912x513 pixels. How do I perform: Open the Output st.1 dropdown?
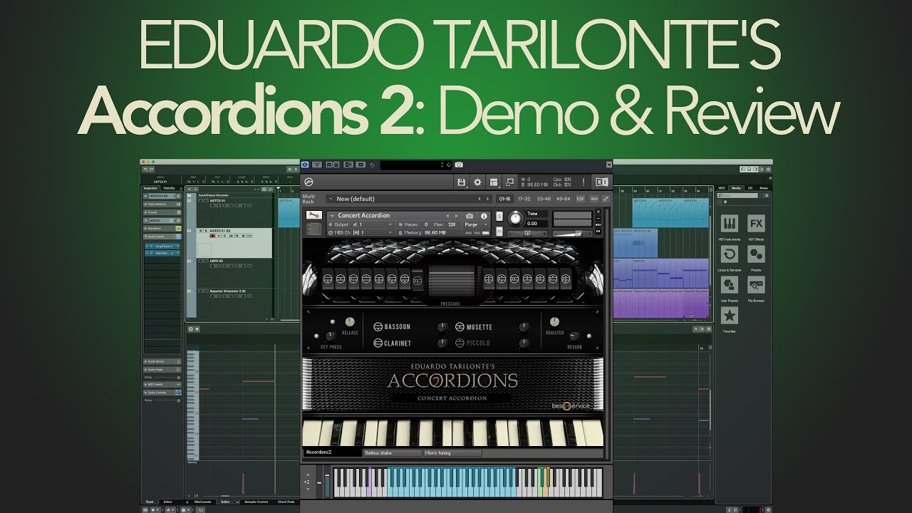coord(362,224)
